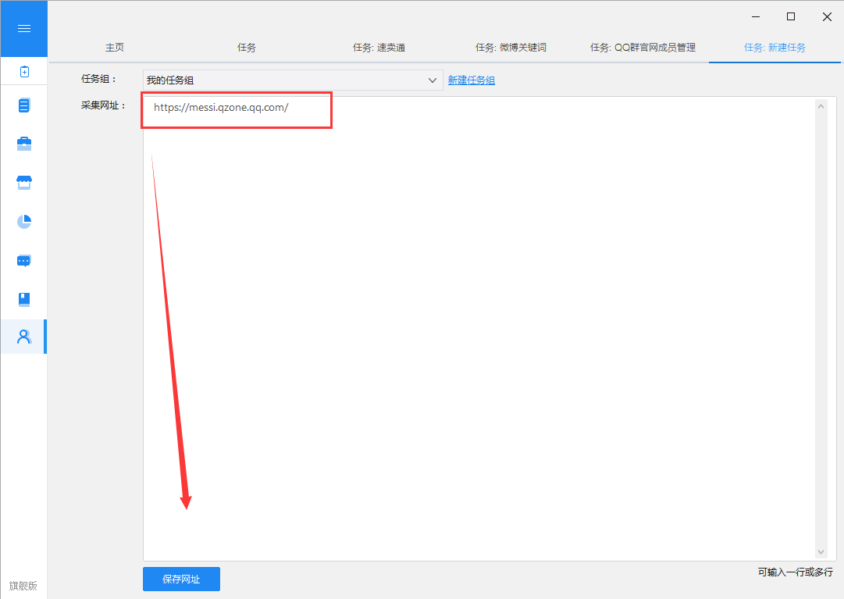Click the scroll down arrow of URL box

point(821,551)
